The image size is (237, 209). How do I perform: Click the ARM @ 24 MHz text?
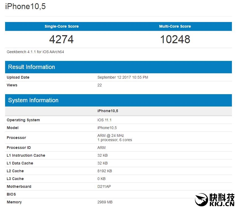coord(111,135)
